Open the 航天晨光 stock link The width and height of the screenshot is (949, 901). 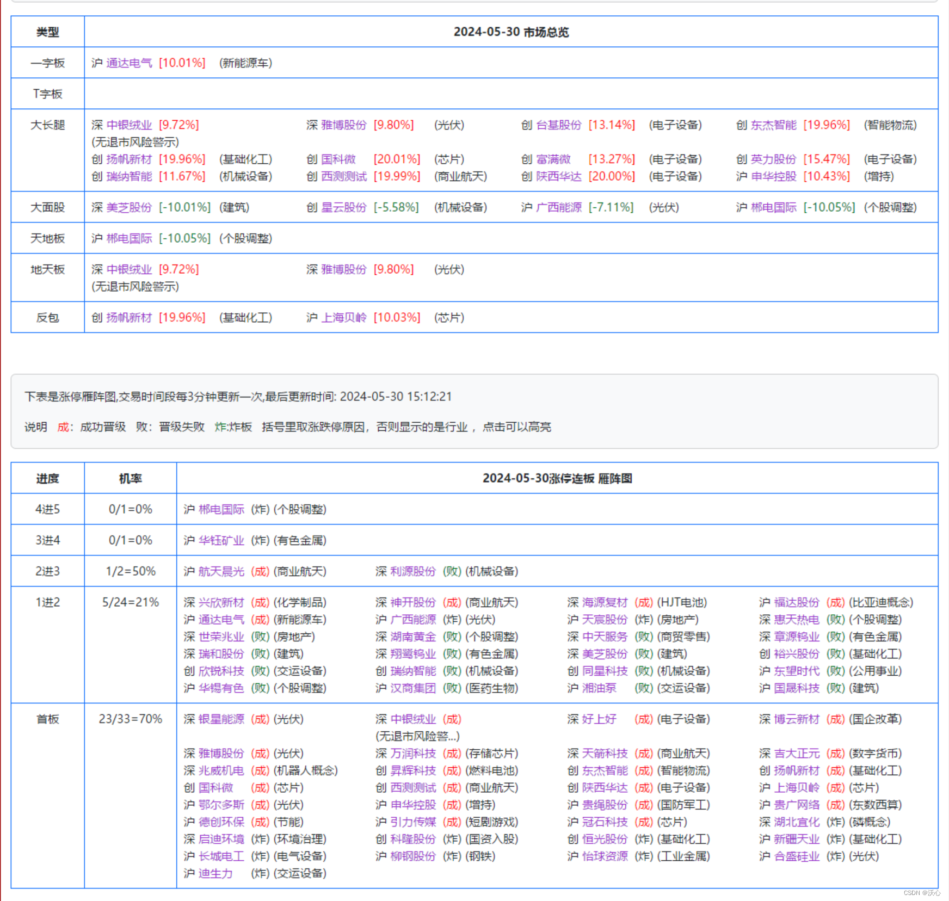click(221, 572)
